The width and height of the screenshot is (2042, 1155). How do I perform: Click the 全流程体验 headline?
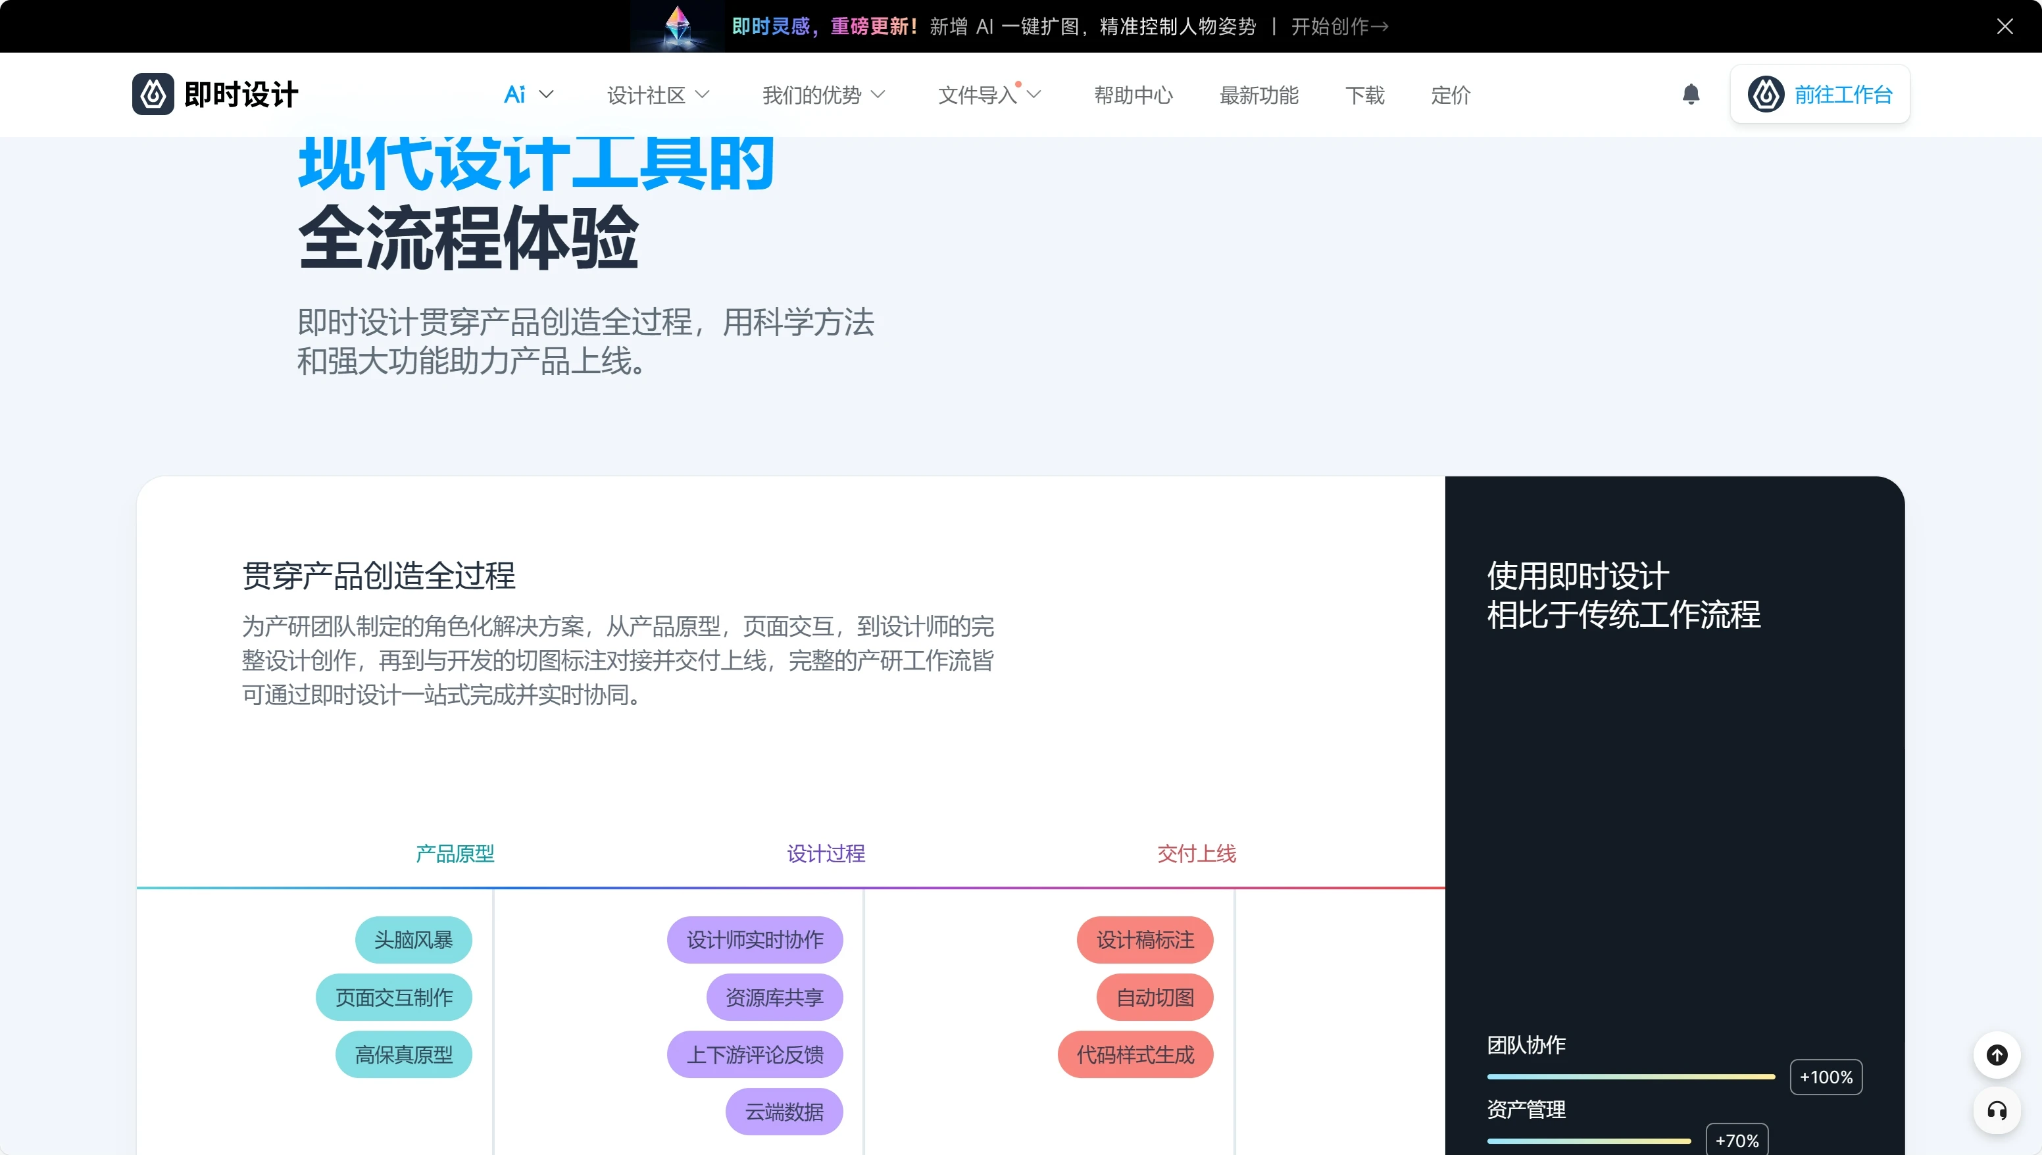coord(468,237)
